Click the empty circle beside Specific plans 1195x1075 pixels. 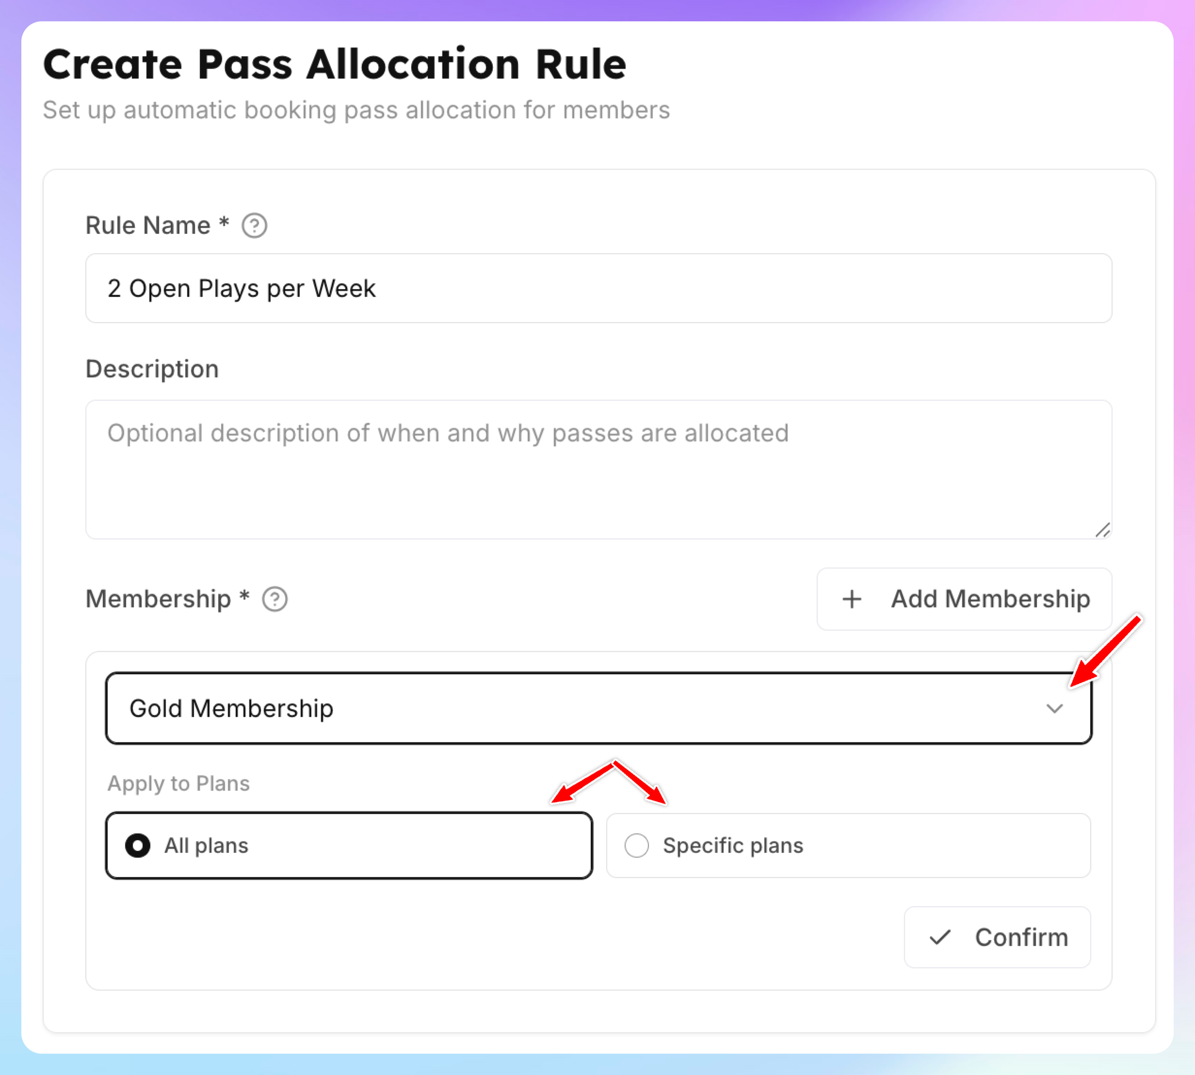(x=636, y=845)
